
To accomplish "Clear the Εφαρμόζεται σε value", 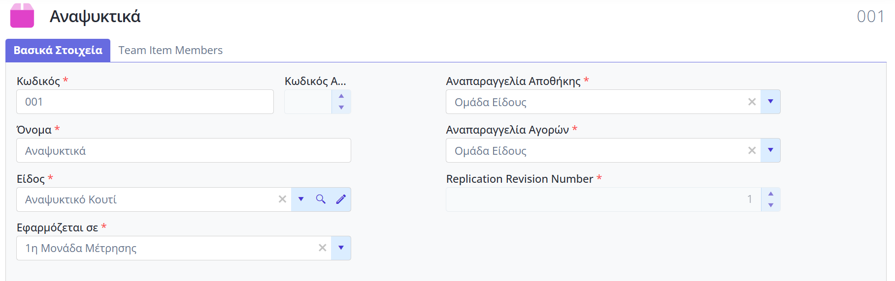I will (x=322, y=248).
